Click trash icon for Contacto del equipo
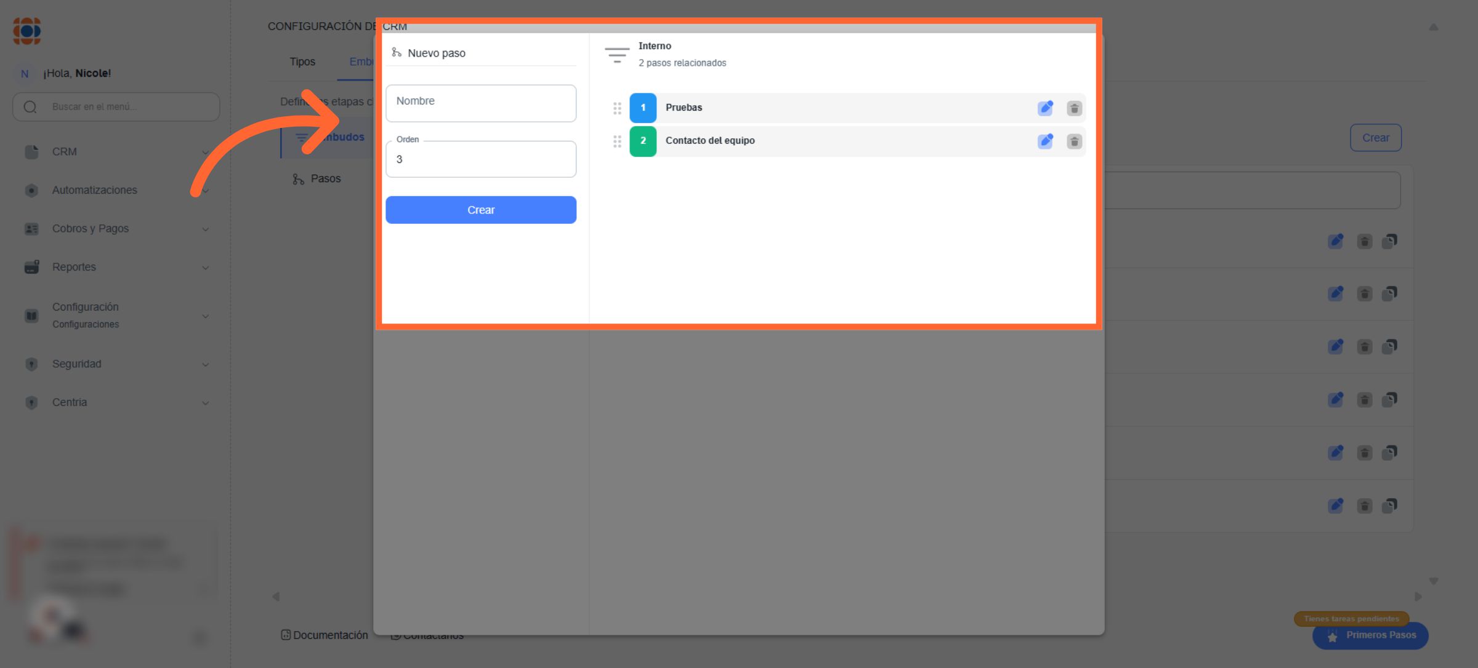The image size is (1478, 668). 1074,141
